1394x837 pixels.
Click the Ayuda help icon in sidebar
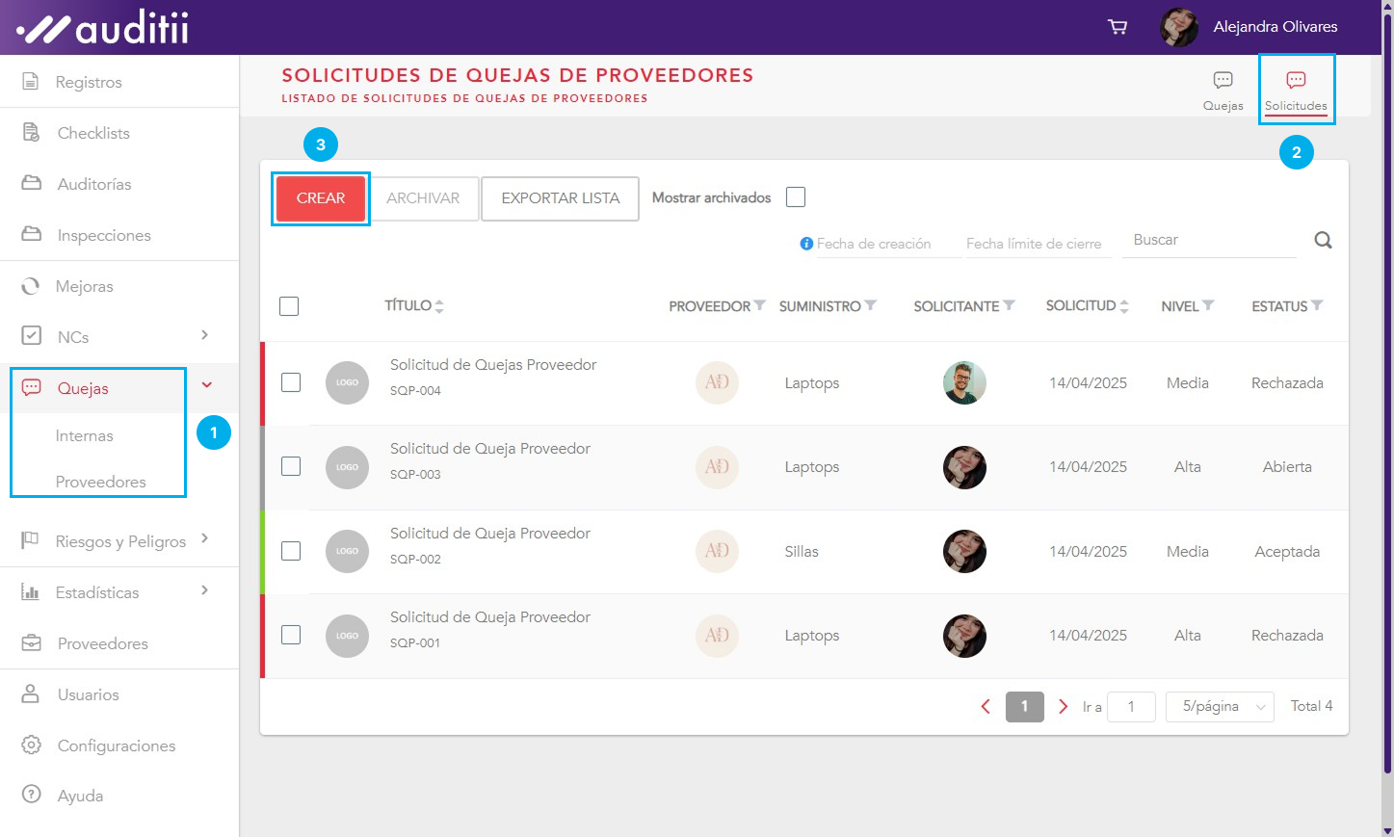[x=32, y=795]
